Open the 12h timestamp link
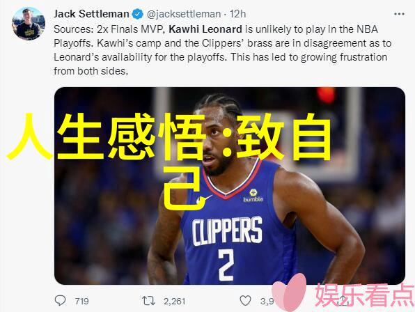The height and width of the screenshot is (312, 415). point(237,14)
